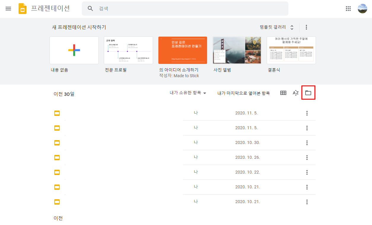Screen dimensions: 372x225
Task: Open more menu for first 2020. 11. 5. file
Action: tap(307, 113)
